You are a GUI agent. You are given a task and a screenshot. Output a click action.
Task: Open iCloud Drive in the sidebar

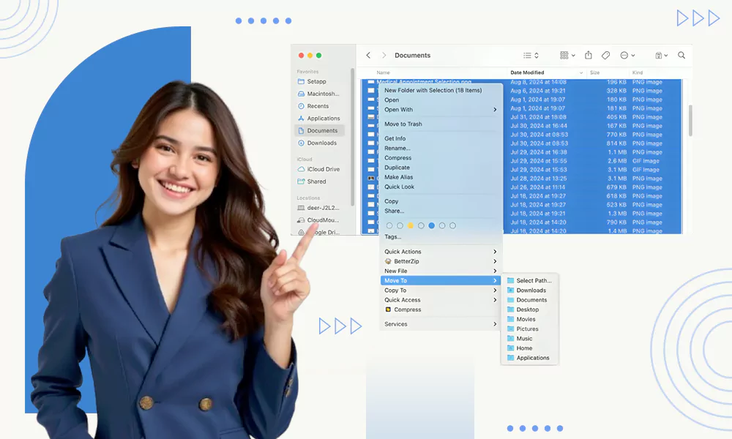[x=320, y=169]
